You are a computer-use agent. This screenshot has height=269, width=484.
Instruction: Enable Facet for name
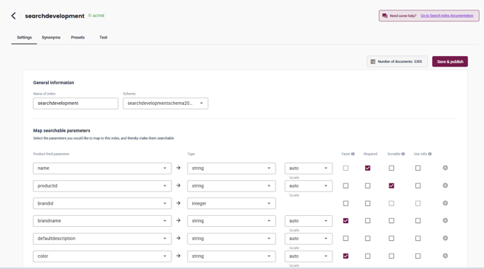346,168
